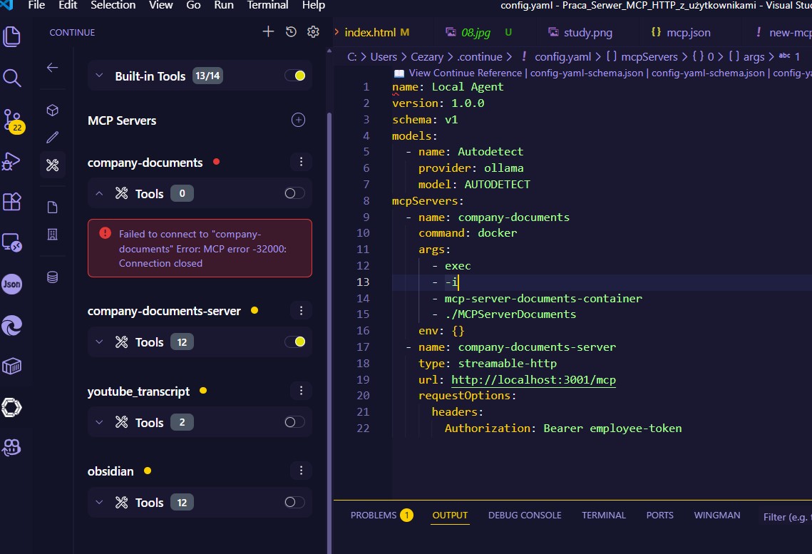Open more options for obsidian server
This screenshot has height=554, width=812.
(301, 471)
